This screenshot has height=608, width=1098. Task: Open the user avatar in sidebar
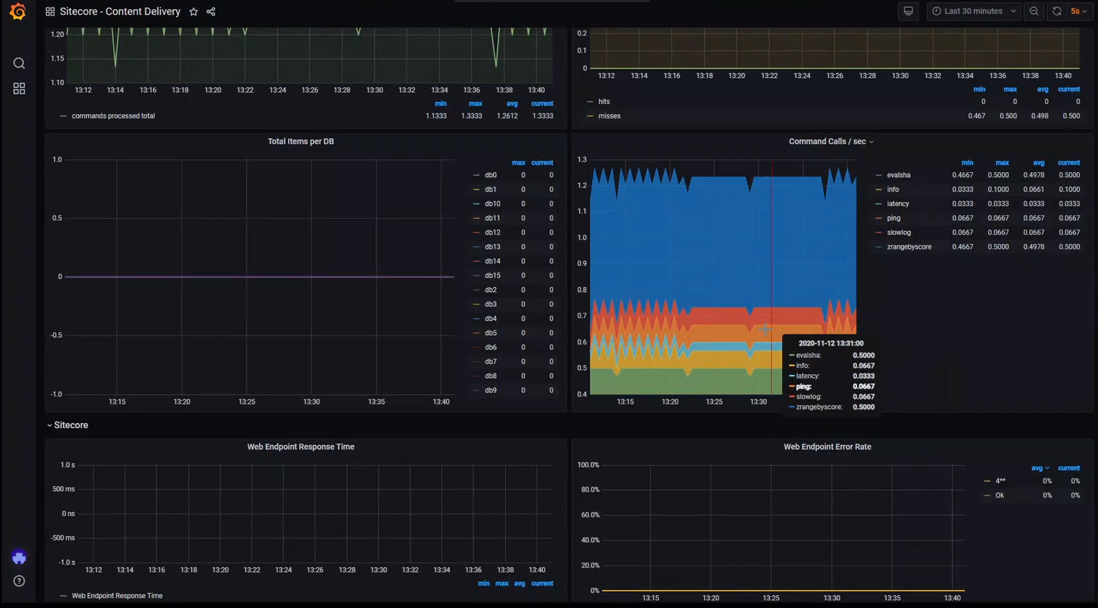[19, 558]
